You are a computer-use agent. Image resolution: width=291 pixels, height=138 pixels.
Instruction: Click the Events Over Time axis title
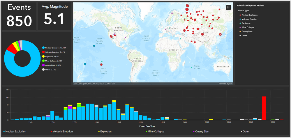pyautogui.click(x=147, y=126)
